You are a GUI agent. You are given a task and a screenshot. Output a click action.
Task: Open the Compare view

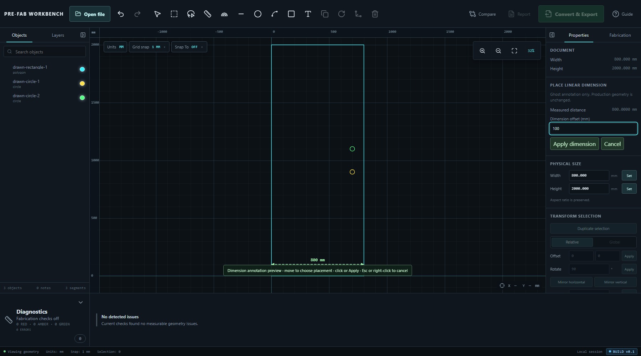[483, 14]
